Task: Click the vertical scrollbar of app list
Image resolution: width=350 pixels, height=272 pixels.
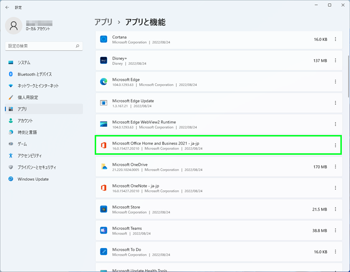Action: coord(349,76)
